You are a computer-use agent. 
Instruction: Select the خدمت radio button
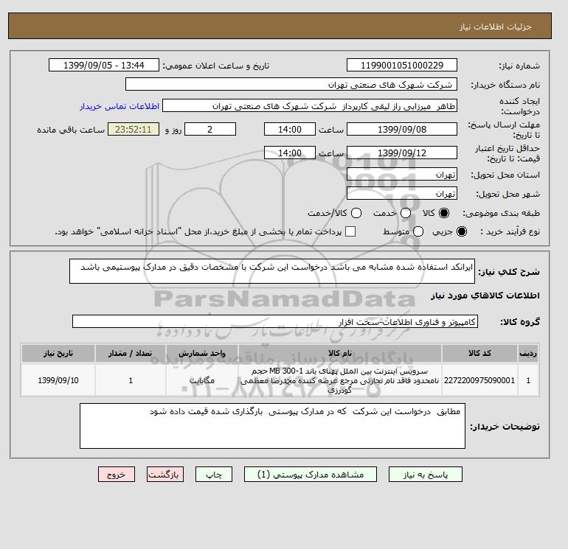[x=406, y=213]
